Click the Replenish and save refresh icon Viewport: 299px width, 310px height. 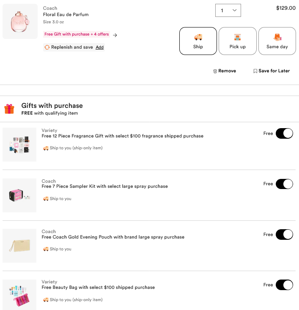tap(47, 47)
